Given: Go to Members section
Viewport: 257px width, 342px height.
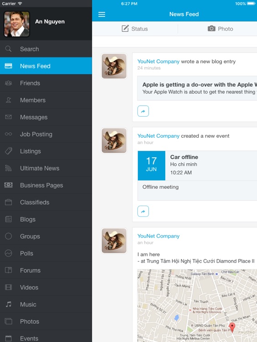Looking at the screenshot, I should coord(46,100).
